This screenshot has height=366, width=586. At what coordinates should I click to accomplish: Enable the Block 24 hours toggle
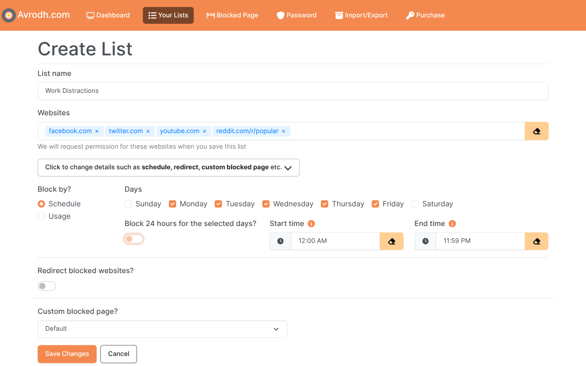(x=134, y=238)
